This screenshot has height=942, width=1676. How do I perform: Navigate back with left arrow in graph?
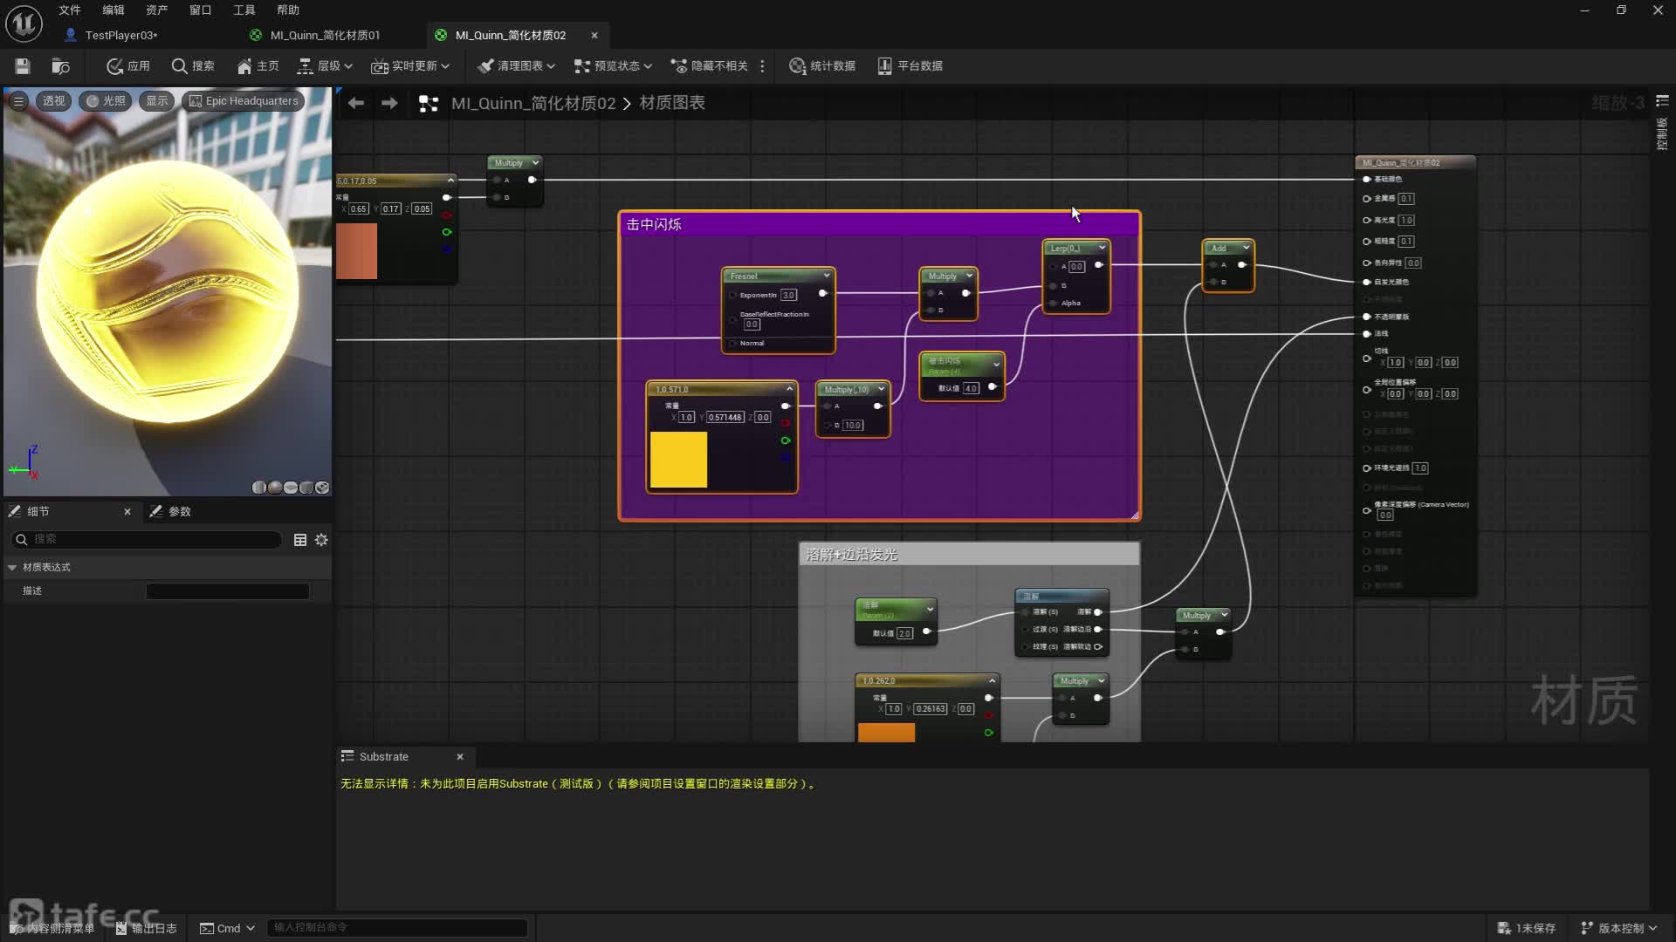point(356,103)
